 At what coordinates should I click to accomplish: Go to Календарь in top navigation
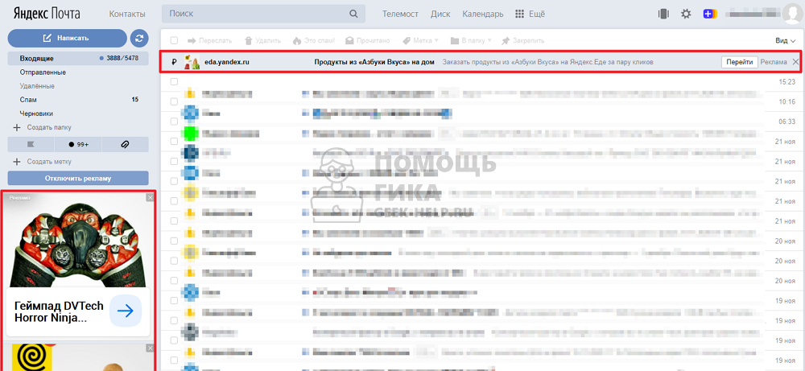point(483,14)
